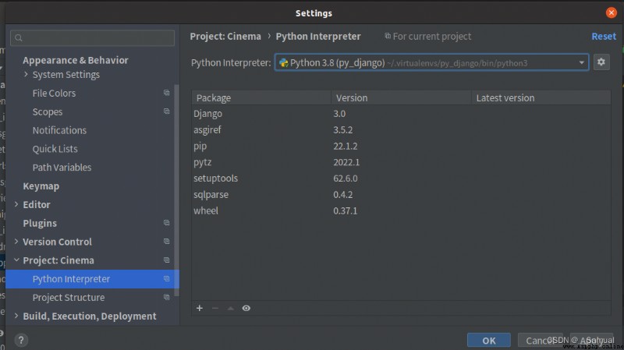Click the project-level icon beside File Colors

click(166, 93)
